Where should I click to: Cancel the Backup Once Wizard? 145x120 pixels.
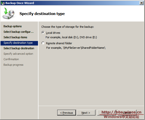point(127,112)
